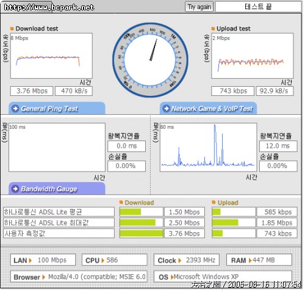
Task: Click the orange bullet beside Upload test
Action: 213,29
